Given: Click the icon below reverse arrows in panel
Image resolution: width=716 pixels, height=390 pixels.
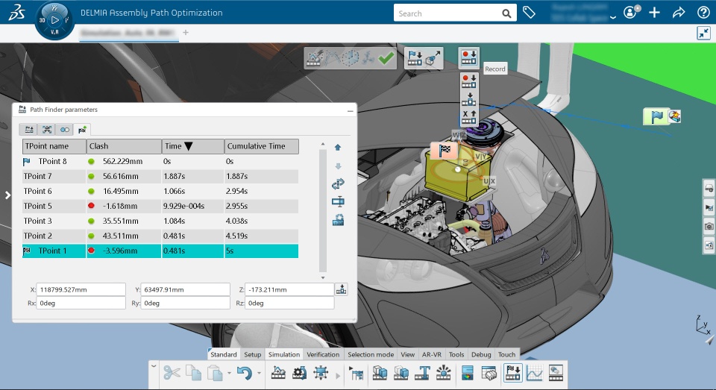Looking at the screenshot, I should pos(338,201).
